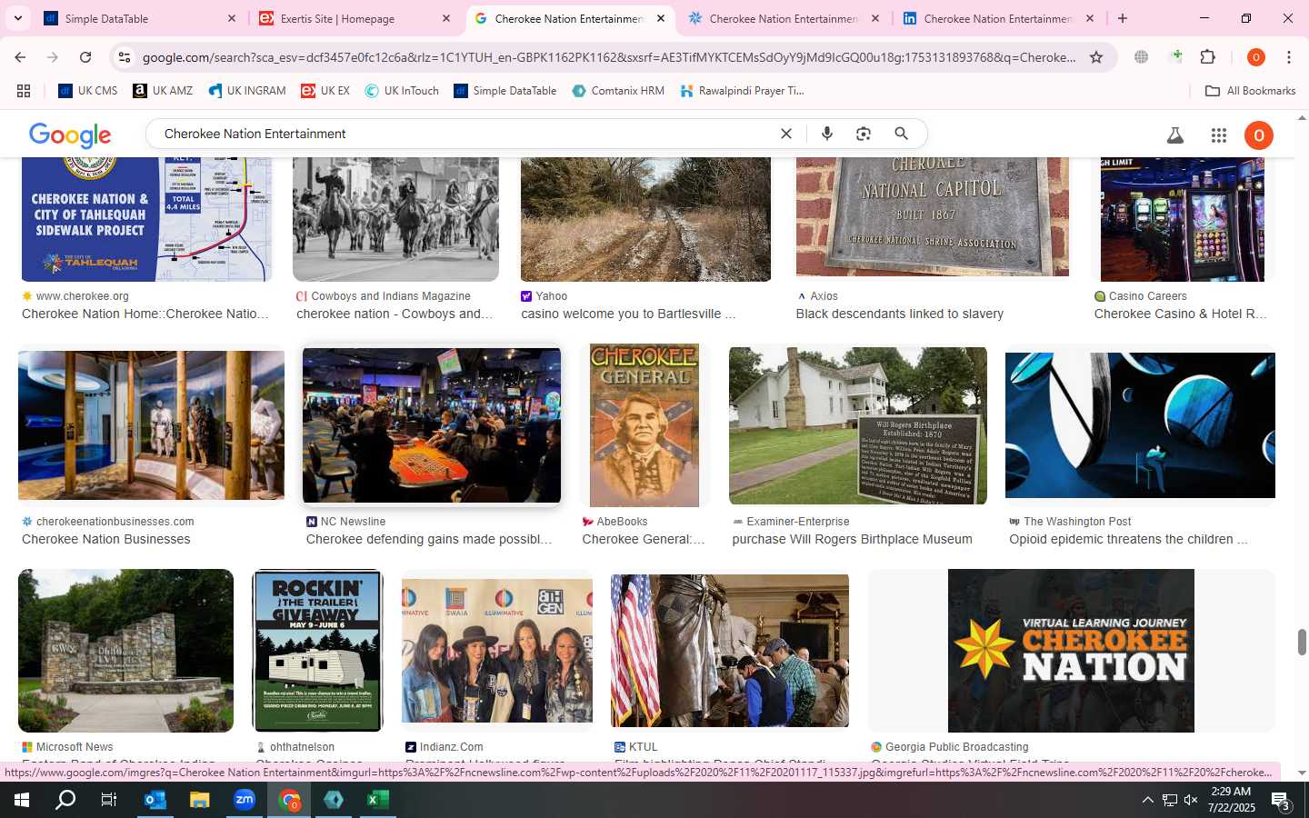
Task: Open the taskbar clock and date
Action: pos(1231,800)
